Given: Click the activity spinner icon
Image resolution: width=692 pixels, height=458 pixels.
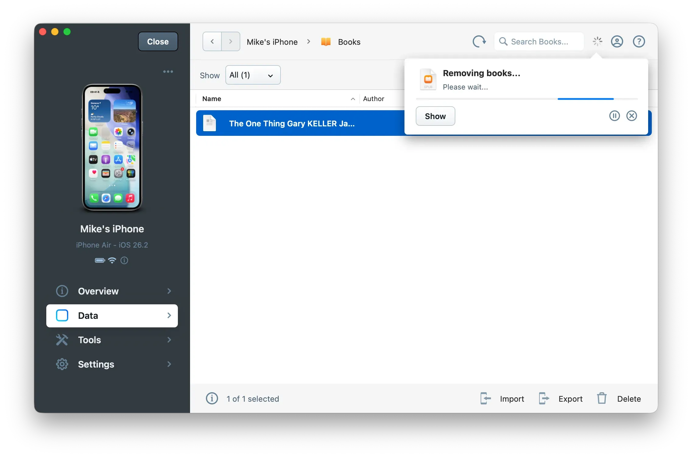Looking at the screenshot, I should click(597, 41).
